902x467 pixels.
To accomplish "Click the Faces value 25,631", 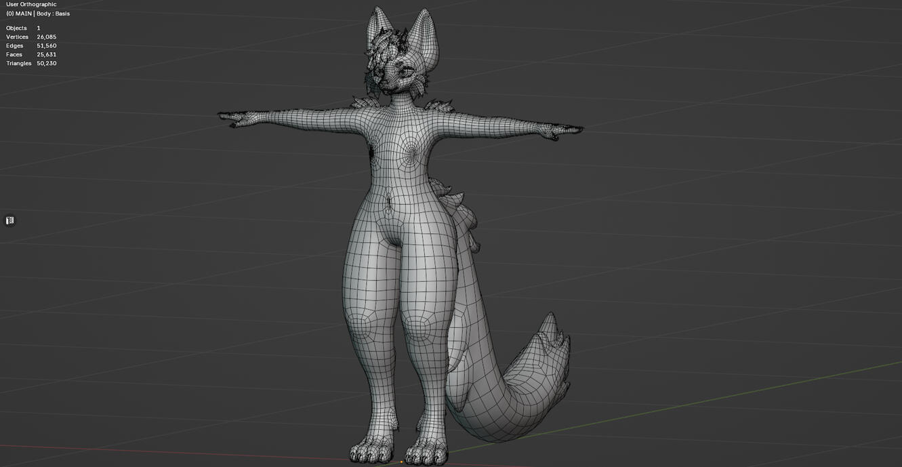I will point(47,54).
